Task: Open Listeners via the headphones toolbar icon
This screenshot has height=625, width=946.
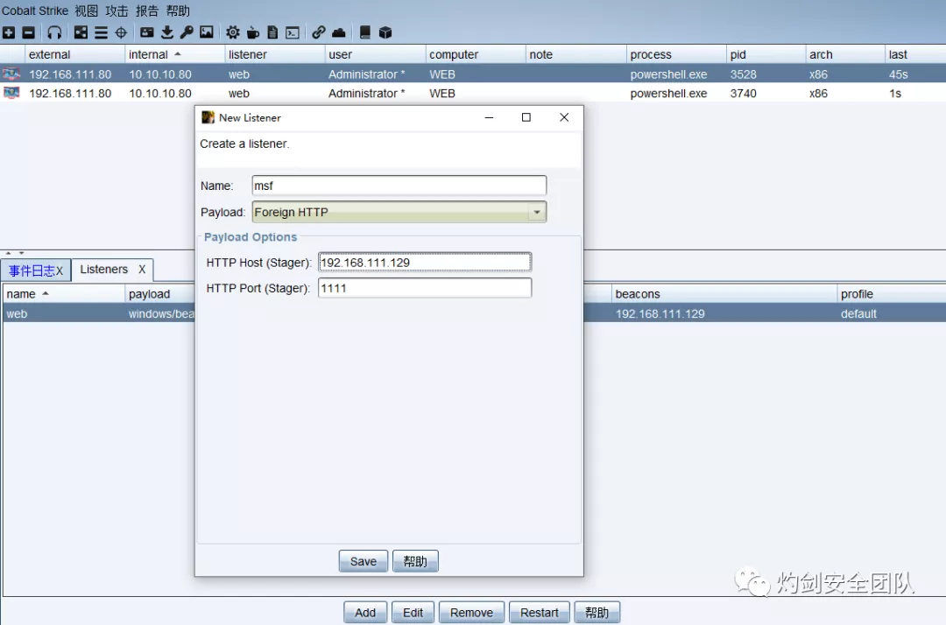Action: [54, 32]
